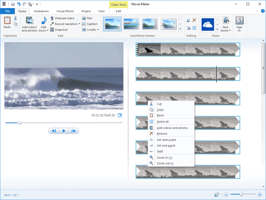Click the preview seek slider thumb
The width and height of the screenshot is (266, 200).
tap(19, 123)
